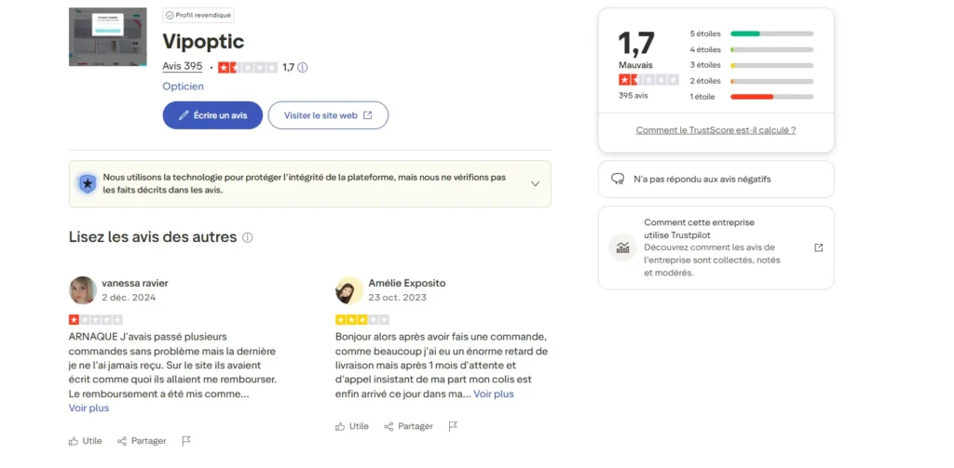Click the Vipoptic website thumbnail image

(107, 37)
